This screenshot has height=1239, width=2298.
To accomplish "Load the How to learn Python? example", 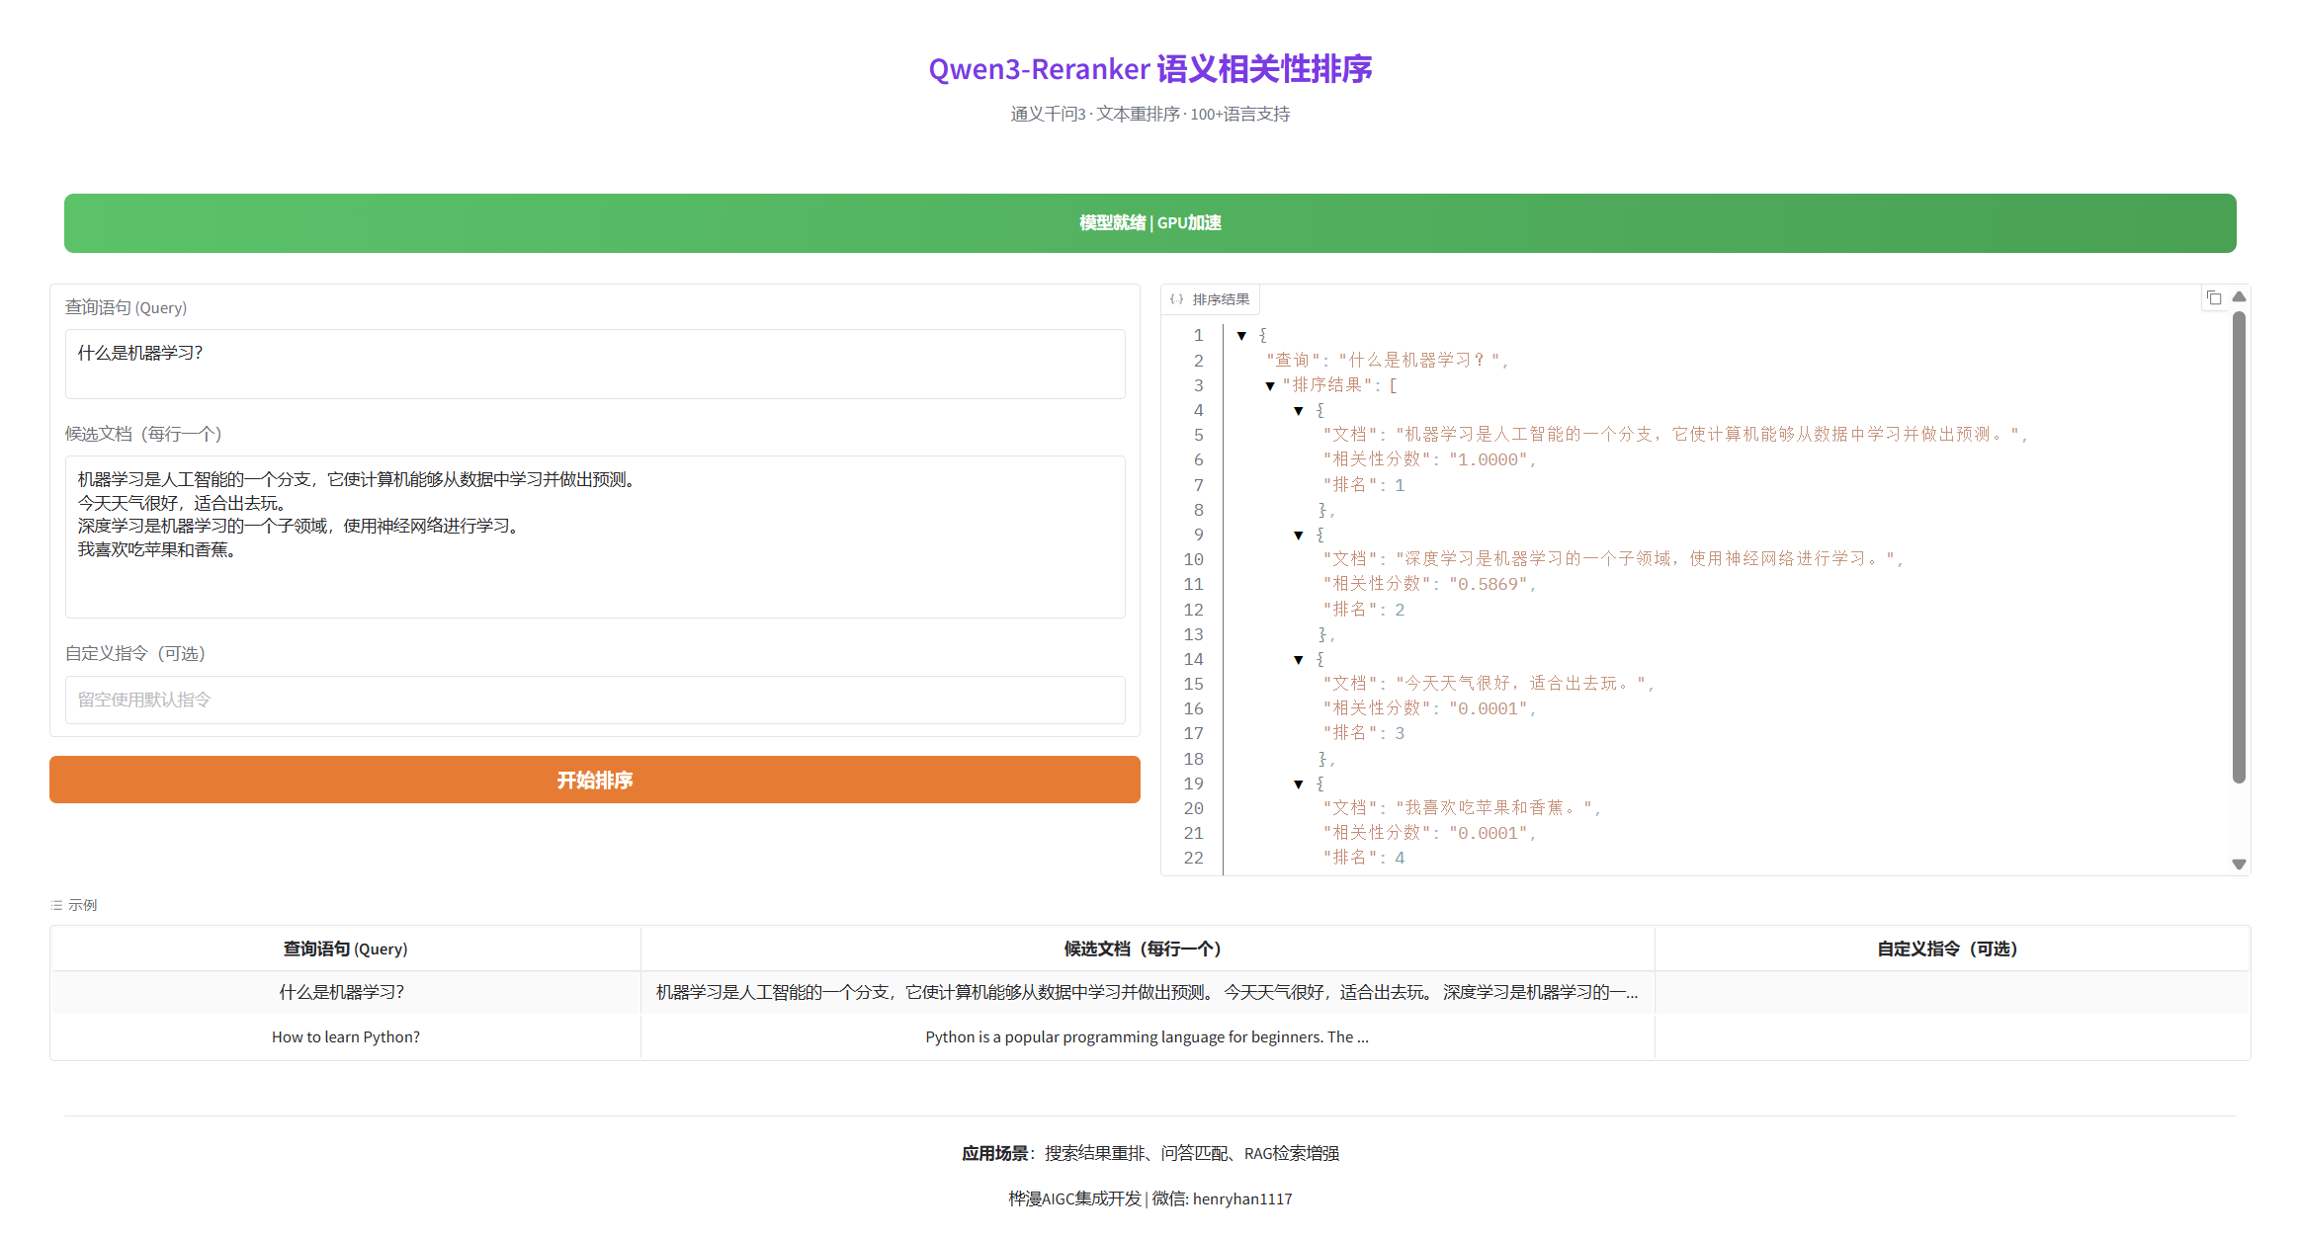I will 346,1037.
